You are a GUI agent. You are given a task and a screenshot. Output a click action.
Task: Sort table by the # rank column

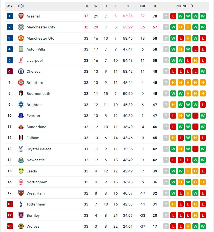point(10,6)
